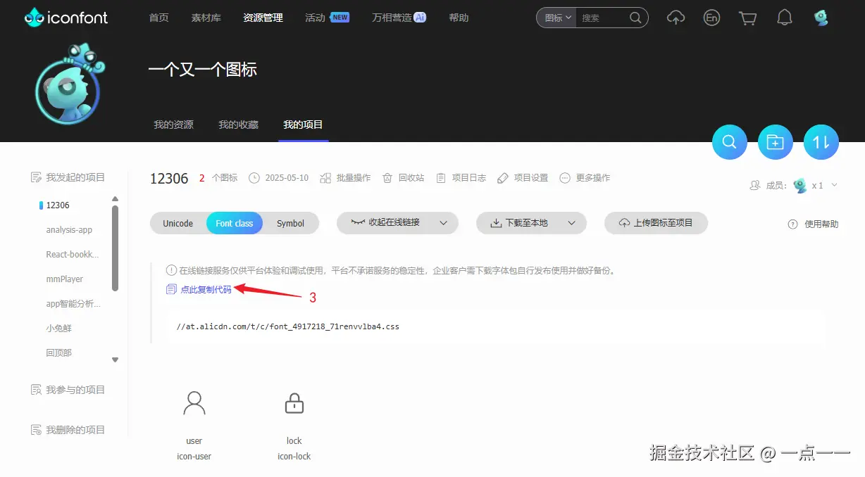The height and width of the screenshot is (477, 865).
Task: Click project list scroll up arrow
Action: click(x=116, y=199)
